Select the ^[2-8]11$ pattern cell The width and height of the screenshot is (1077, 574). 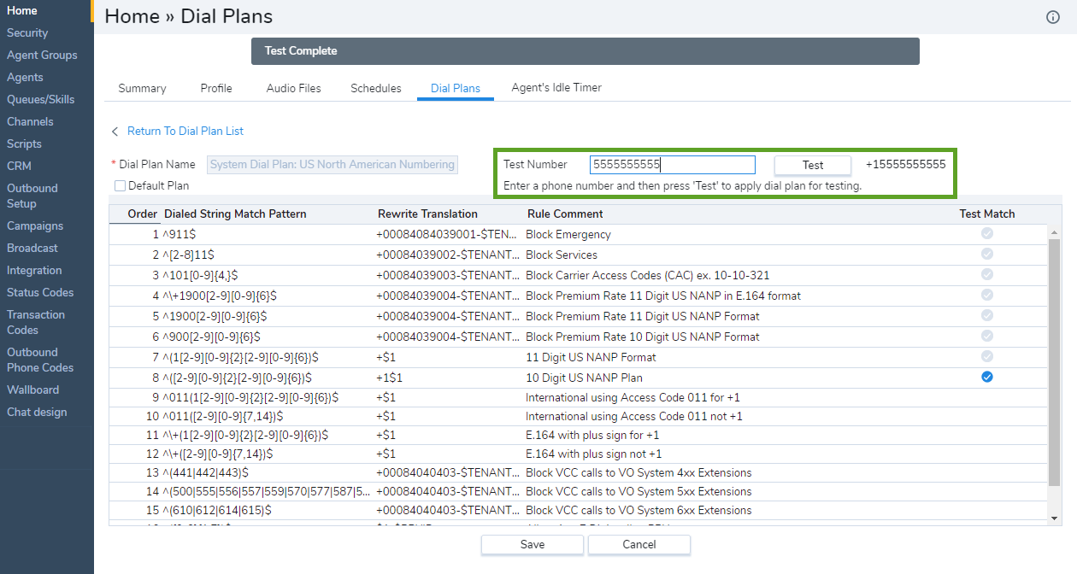(188, 255)
